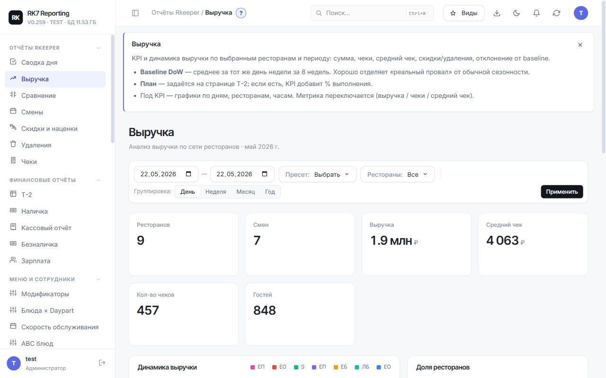Image resolution: width=606 pixels, height=378 pixels.
Task: Open calendar picker for end date
Action: point(265,174)
